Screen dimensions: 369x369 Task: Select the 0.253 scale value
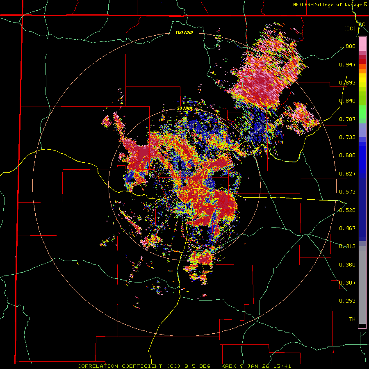coord(347,301)
